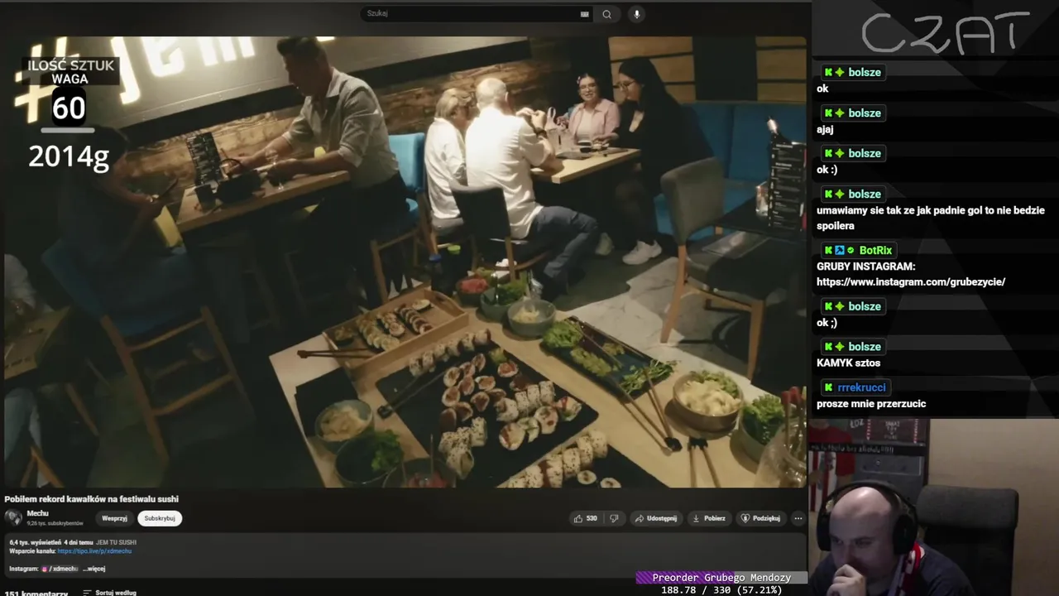Click rrrekrucci username in chat

861,387
